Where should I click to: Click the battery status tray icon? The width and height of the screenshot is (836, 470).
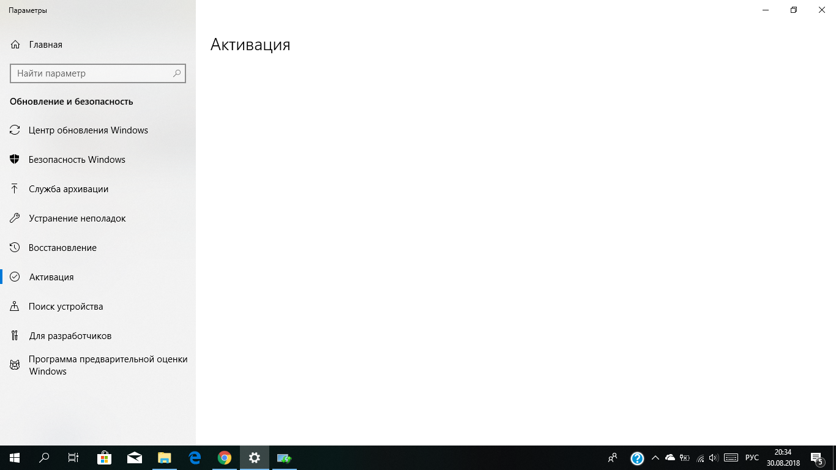(x=685, y=458)
